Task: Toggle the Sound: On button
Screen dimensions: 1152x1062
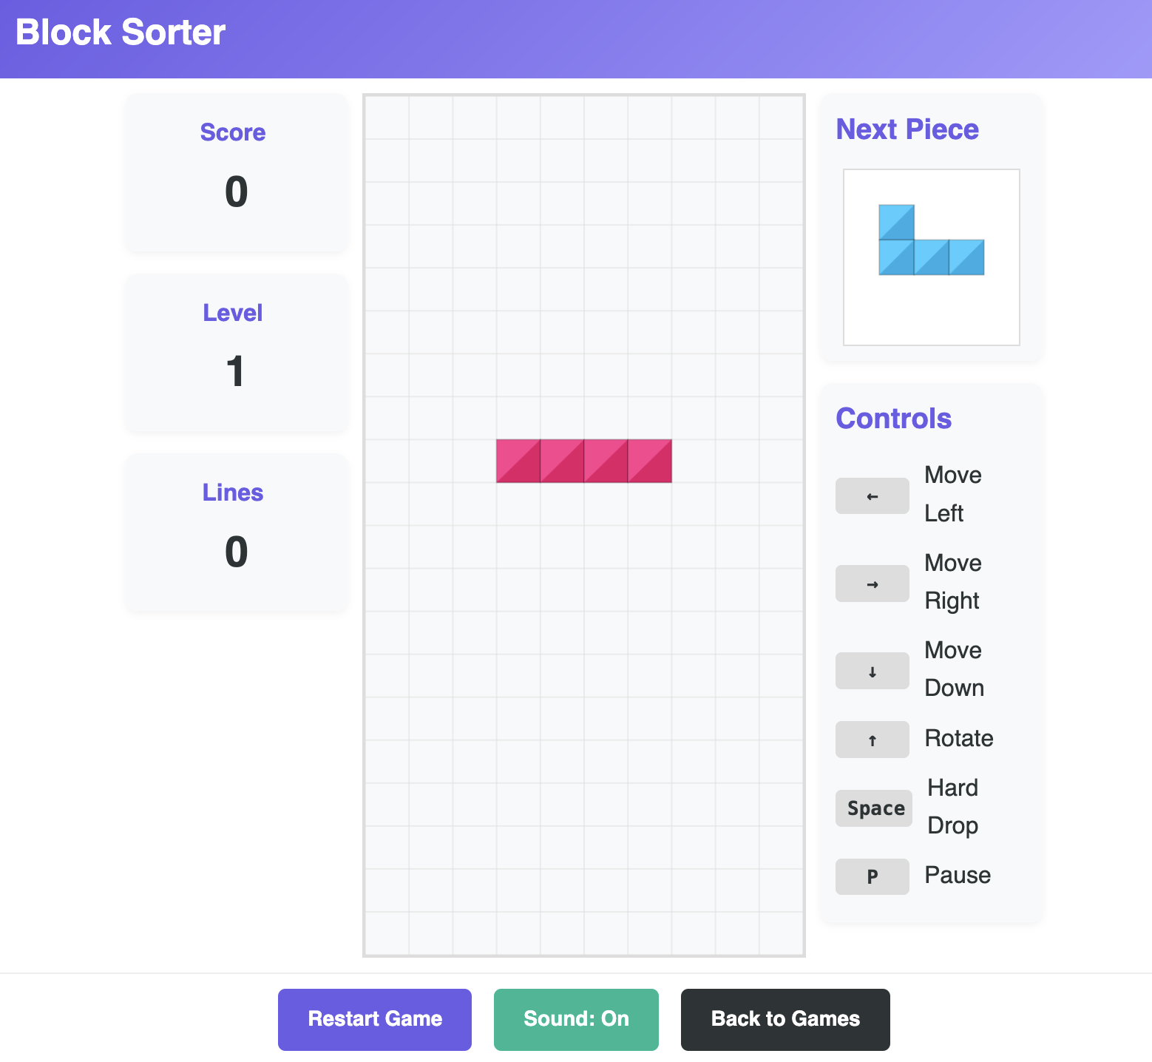Action: (x=576, y=1019)
